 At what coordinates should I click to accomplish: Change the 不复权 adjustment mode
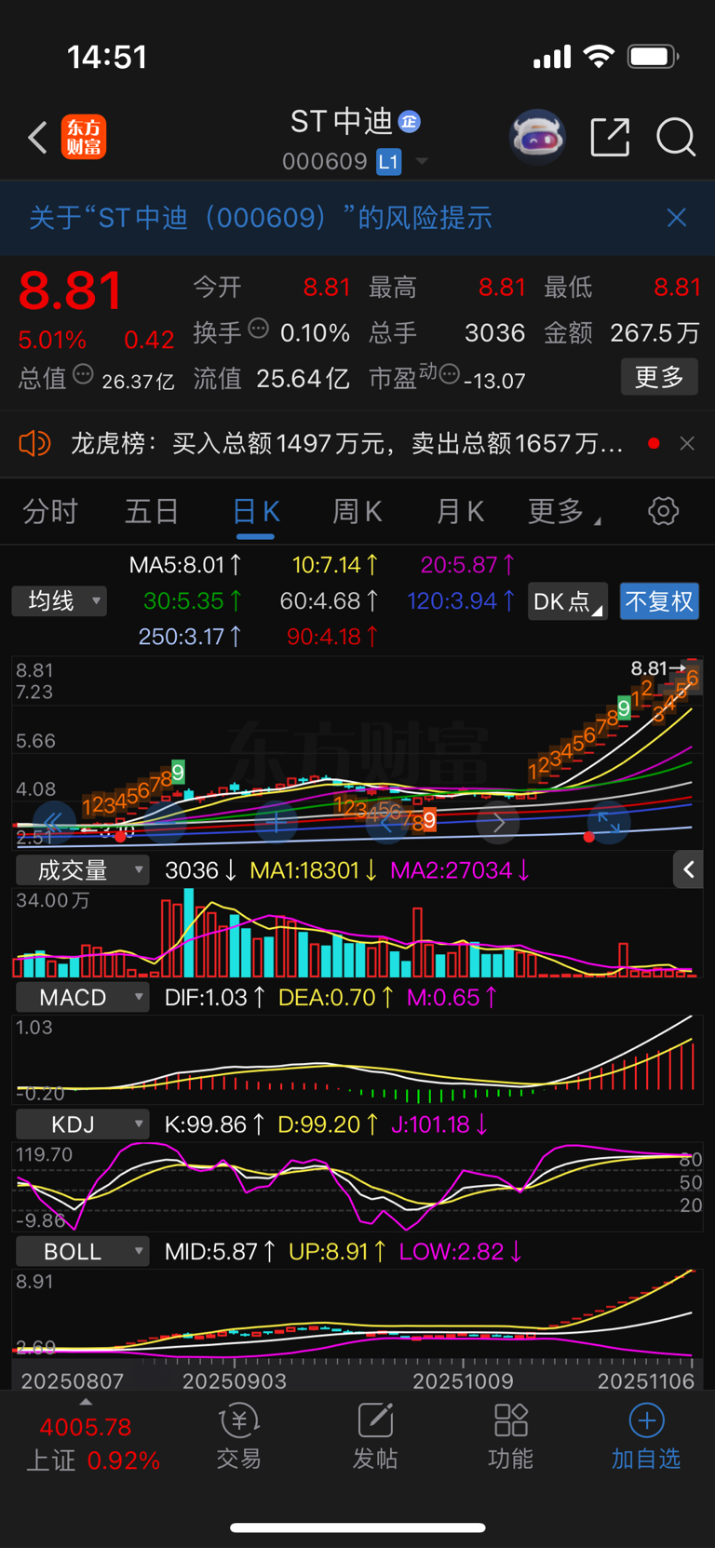(659, 601)
